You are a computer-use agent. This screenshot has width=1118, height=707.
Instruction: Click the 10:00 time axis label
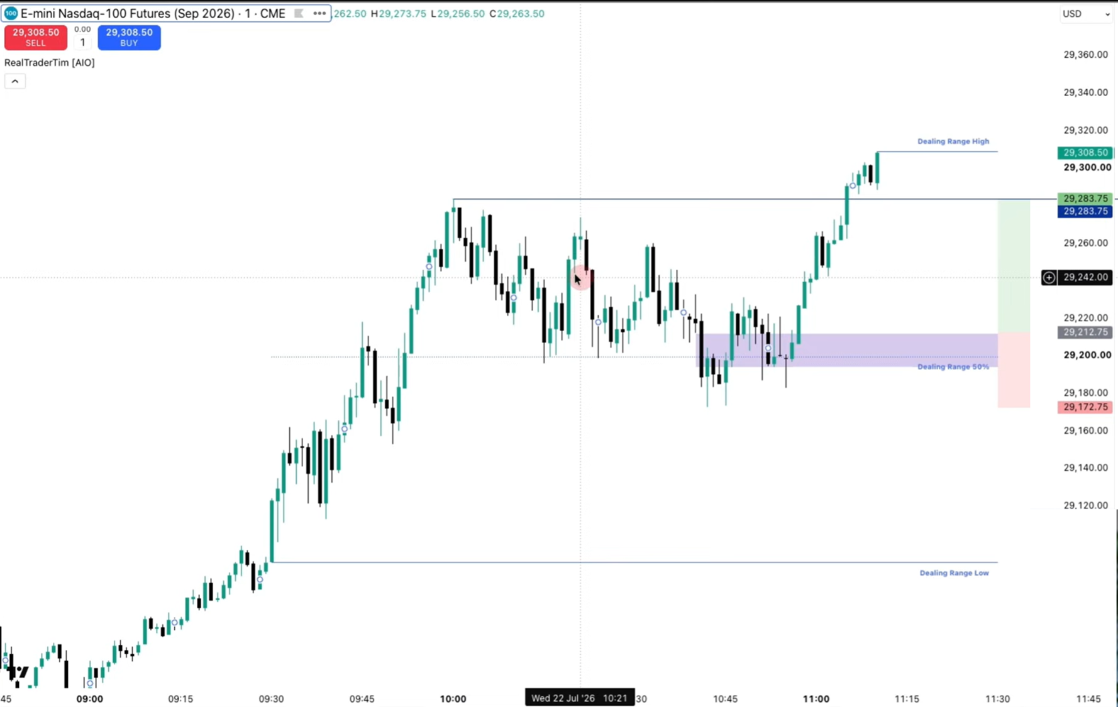pyautogui.click(x=453, y=698)
